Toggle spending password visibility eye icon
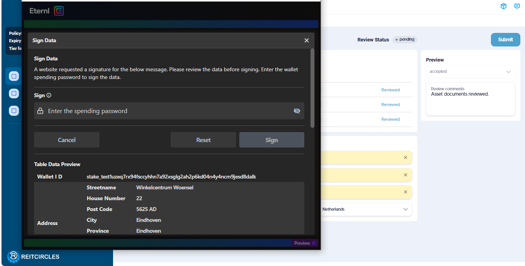 pyautogui.click(x=297, y=111)
